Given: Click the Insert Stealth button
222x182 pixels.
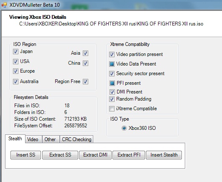Looking at the screenshot, I should coord(164,155).
